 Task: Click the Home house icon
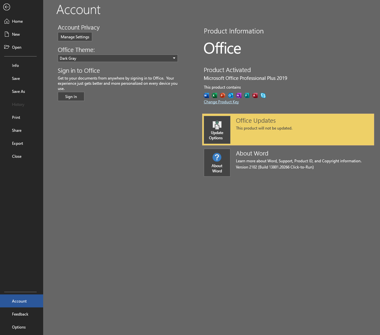pyautogui.click(x=7, y=21)
